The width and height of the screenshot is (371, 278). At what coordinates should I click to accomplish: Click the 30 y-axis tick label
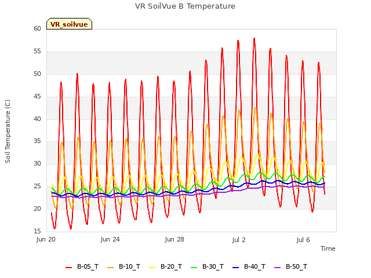37,163
